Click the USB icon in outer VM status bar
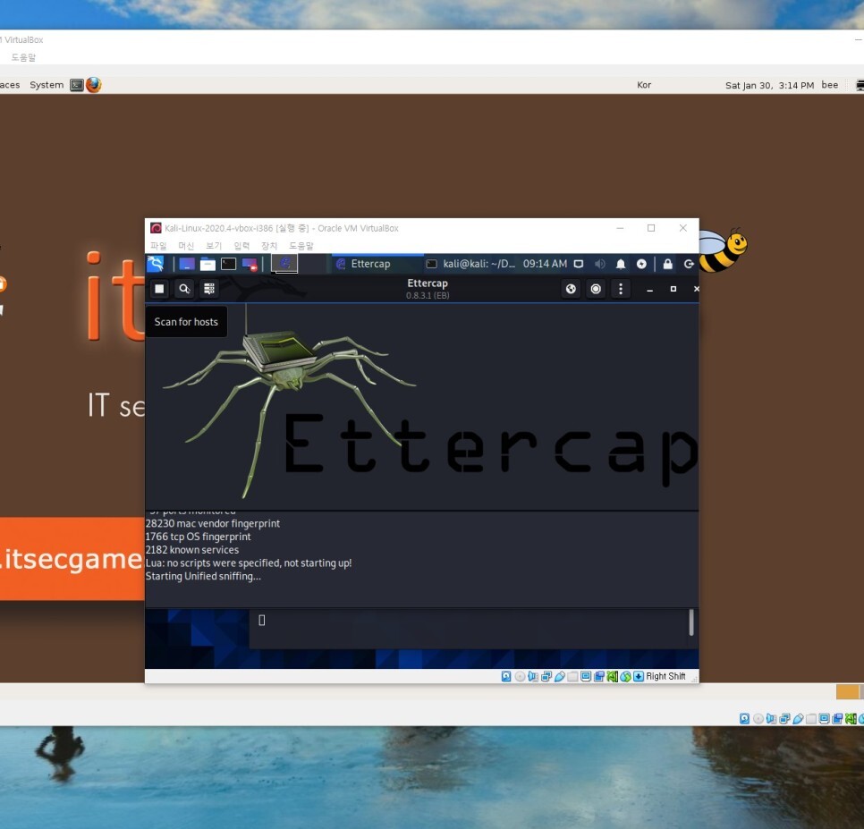 [x=797, y=718]
